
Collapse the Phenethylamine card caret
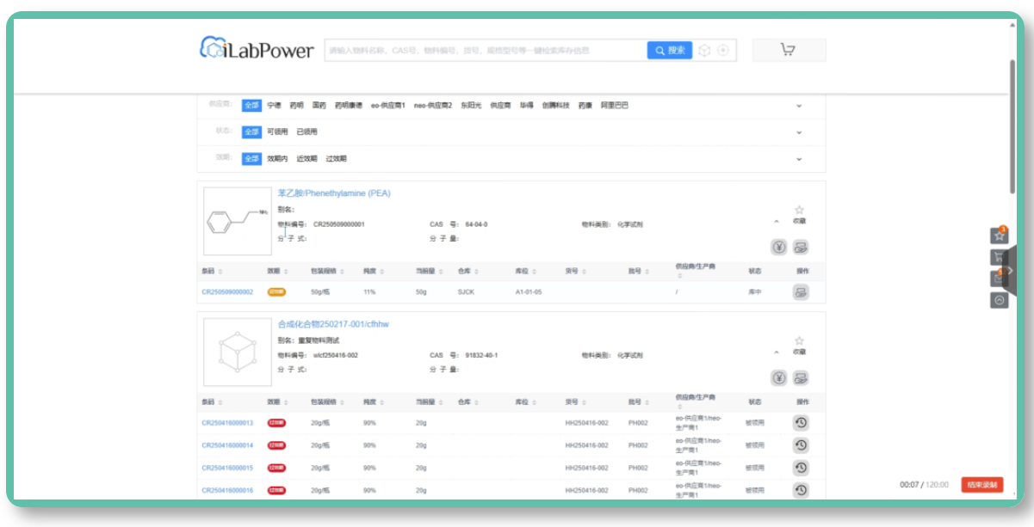click(776, 222)
